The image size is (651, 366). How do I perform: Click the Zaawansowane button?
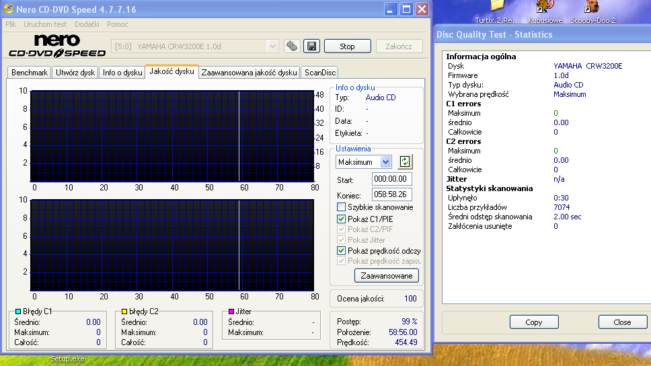387,276
